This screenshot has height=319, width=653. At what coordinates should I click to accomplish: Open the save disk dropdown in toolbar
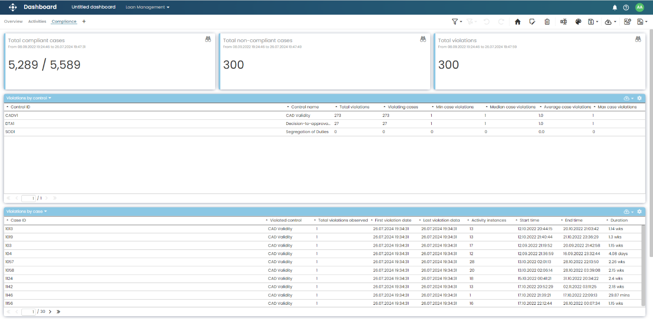pos(593,22)
